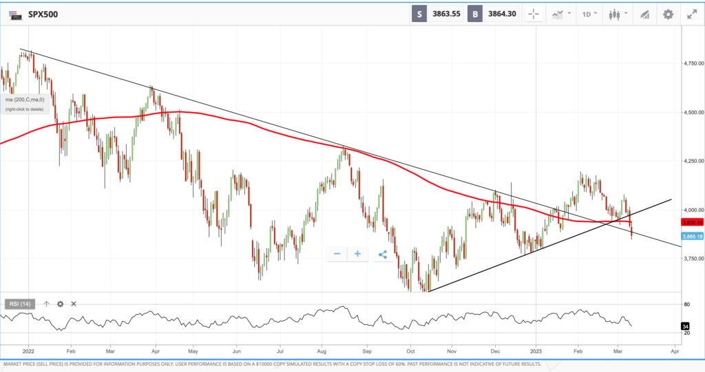Click the ma (200,C,ma,0) indicator label
Viewport: 705px width, 372px height.
point(23,99)
